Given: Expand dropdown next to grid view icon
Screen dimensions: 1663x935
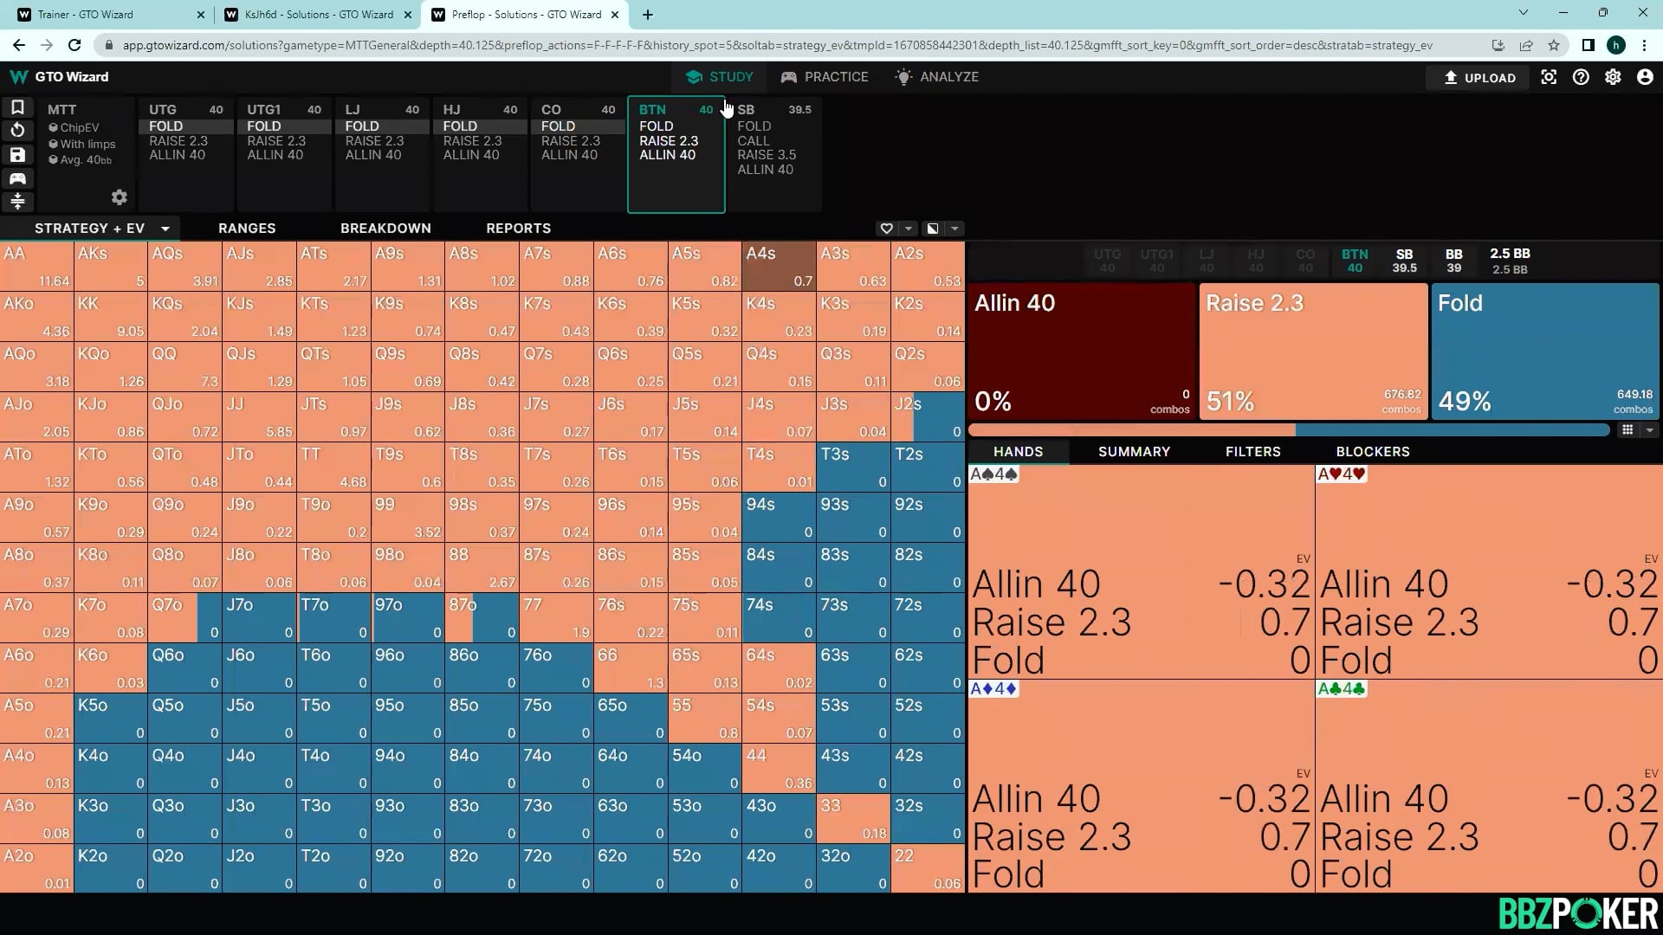Looking at the screenshot, I should [x=1649, y=430].
